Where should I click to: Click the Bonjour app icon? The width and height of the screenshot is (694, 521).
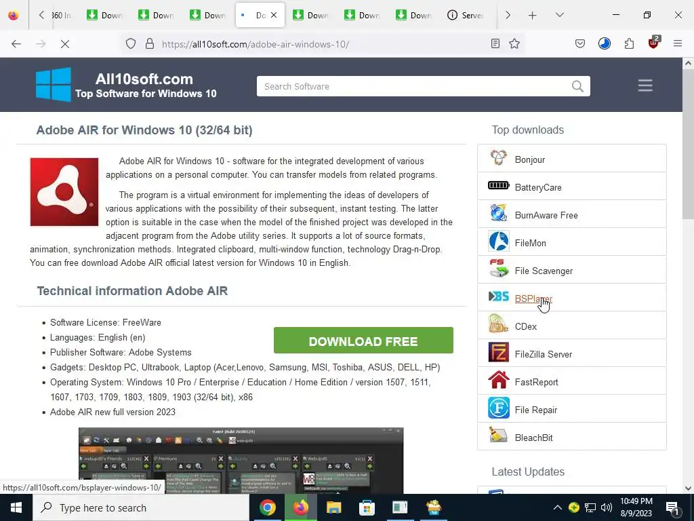(498, 158)
